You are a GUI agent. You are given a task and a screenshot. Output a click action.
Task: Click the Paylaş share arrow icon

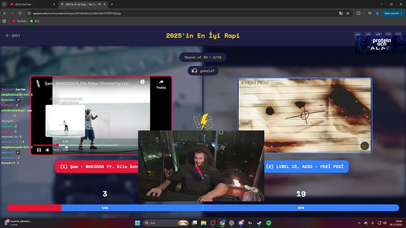(x=161, y=82)
